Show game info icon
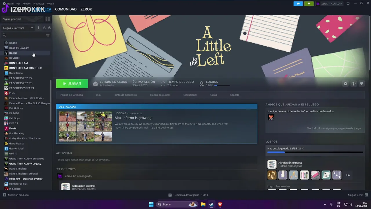The height and width of the screenshot is (209, 371). 354,84
